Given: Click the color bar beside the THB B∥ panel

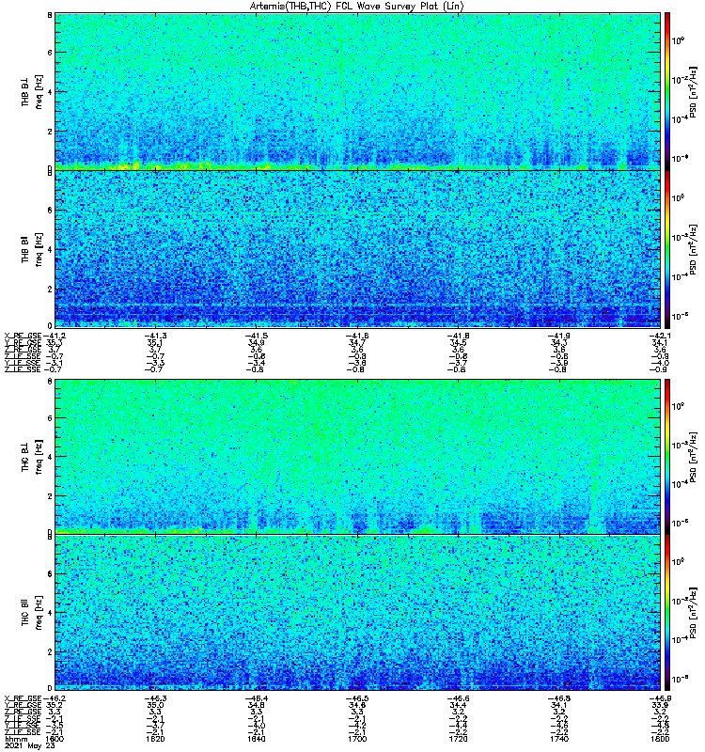Looking at the screenshot, I should tap(666, 249).
